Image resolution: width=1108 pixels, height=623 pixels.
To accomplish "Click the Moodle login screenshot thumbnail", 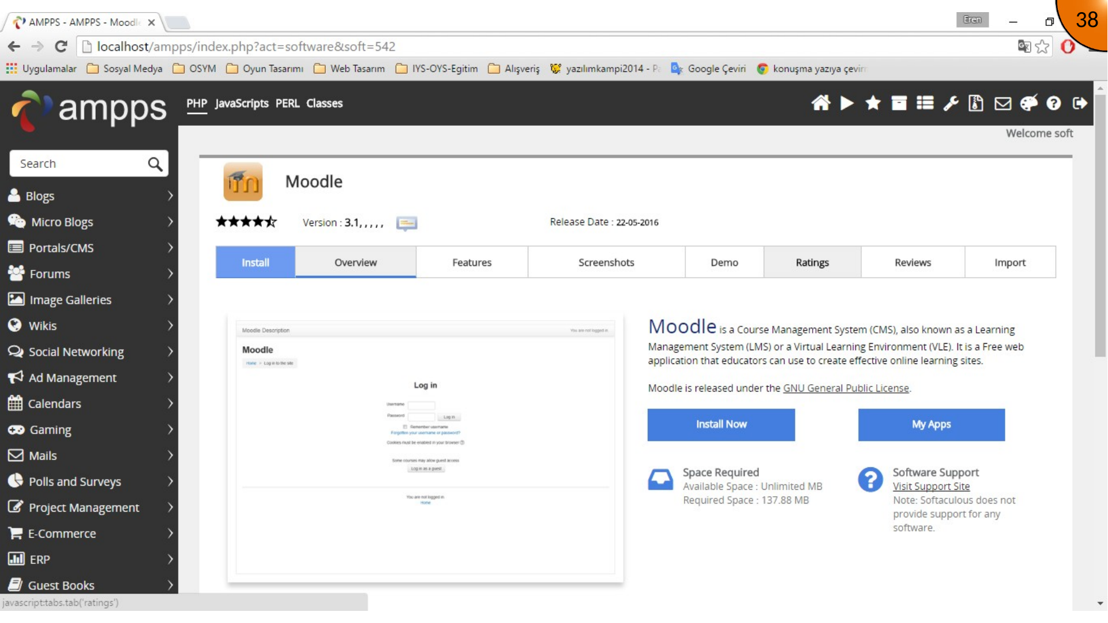I will 425,448.
